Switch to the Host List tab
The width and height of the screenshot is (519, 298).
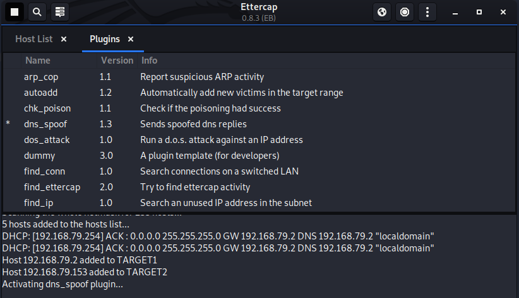(34, 39)
